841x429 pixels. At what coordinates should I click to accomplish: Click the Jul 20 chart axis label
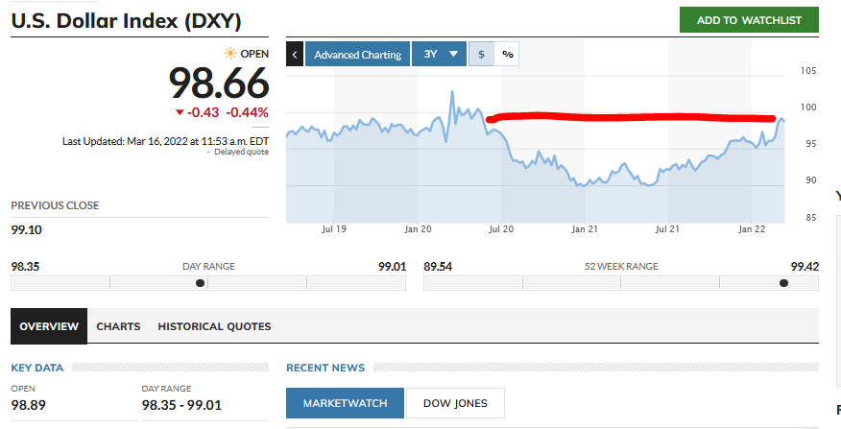click(x=501, y=229)
